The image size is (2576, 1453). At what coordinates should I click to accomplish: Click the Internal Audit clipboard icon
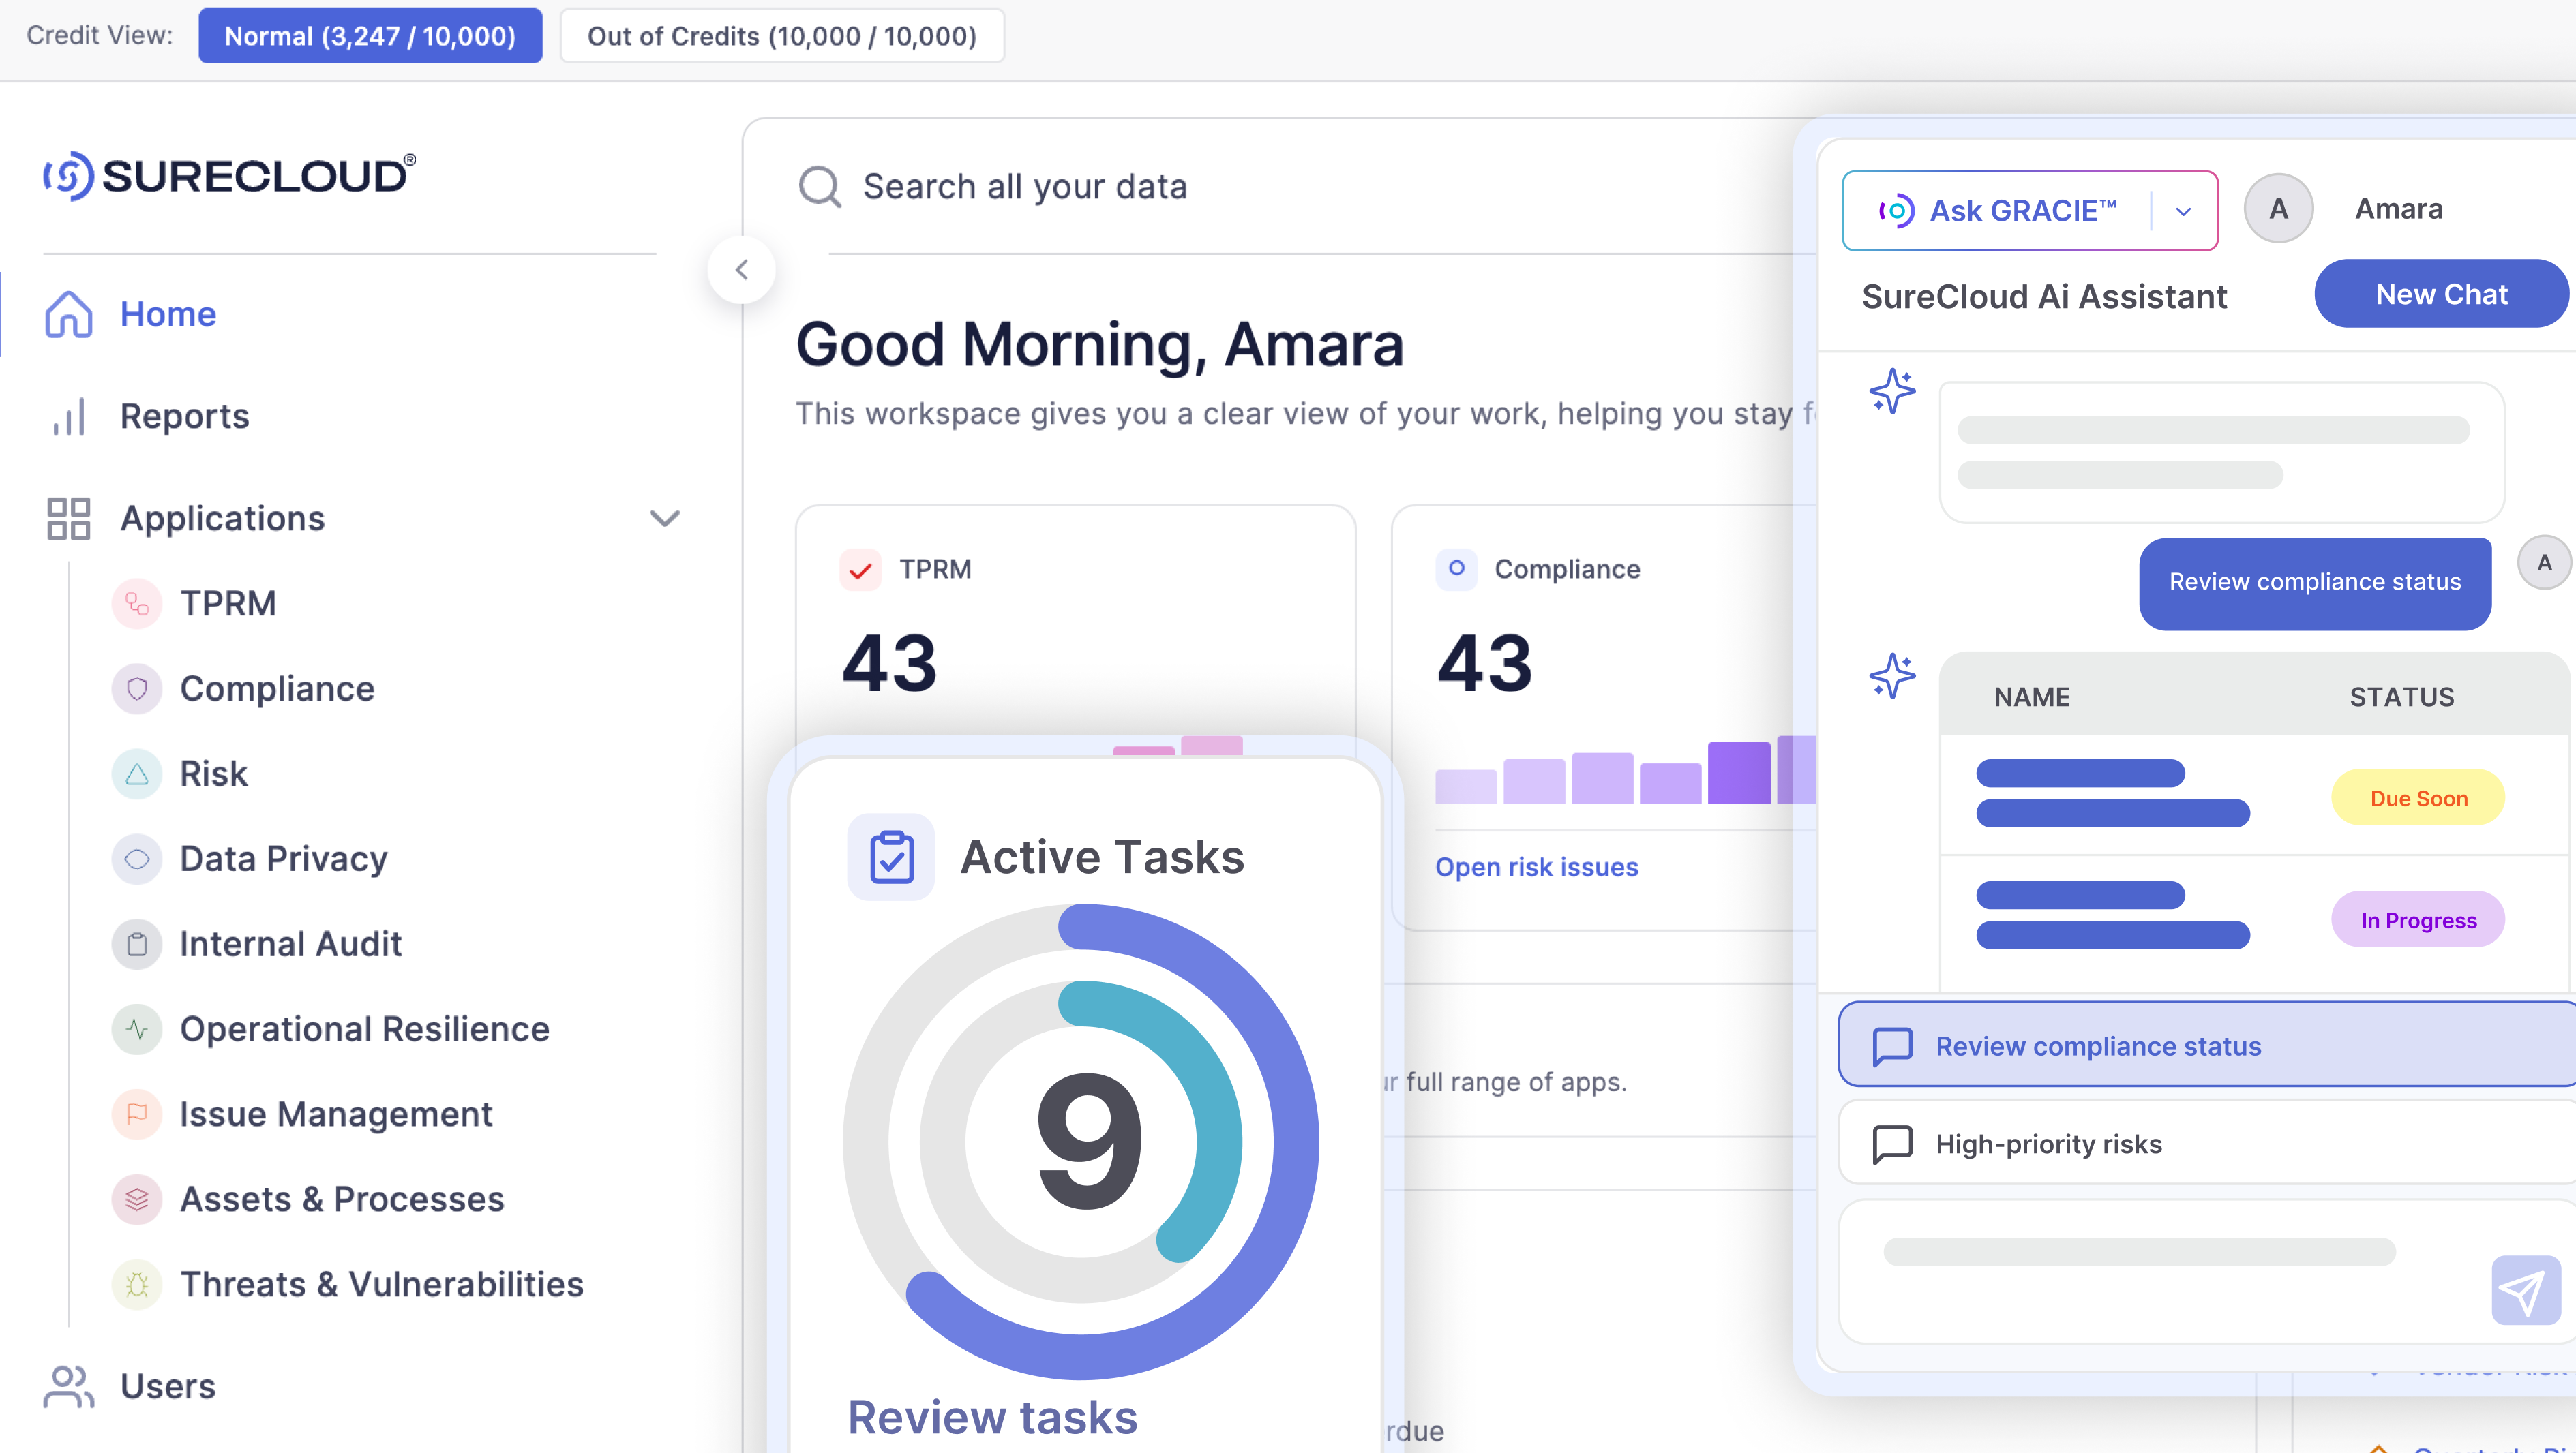click(137, 943)
